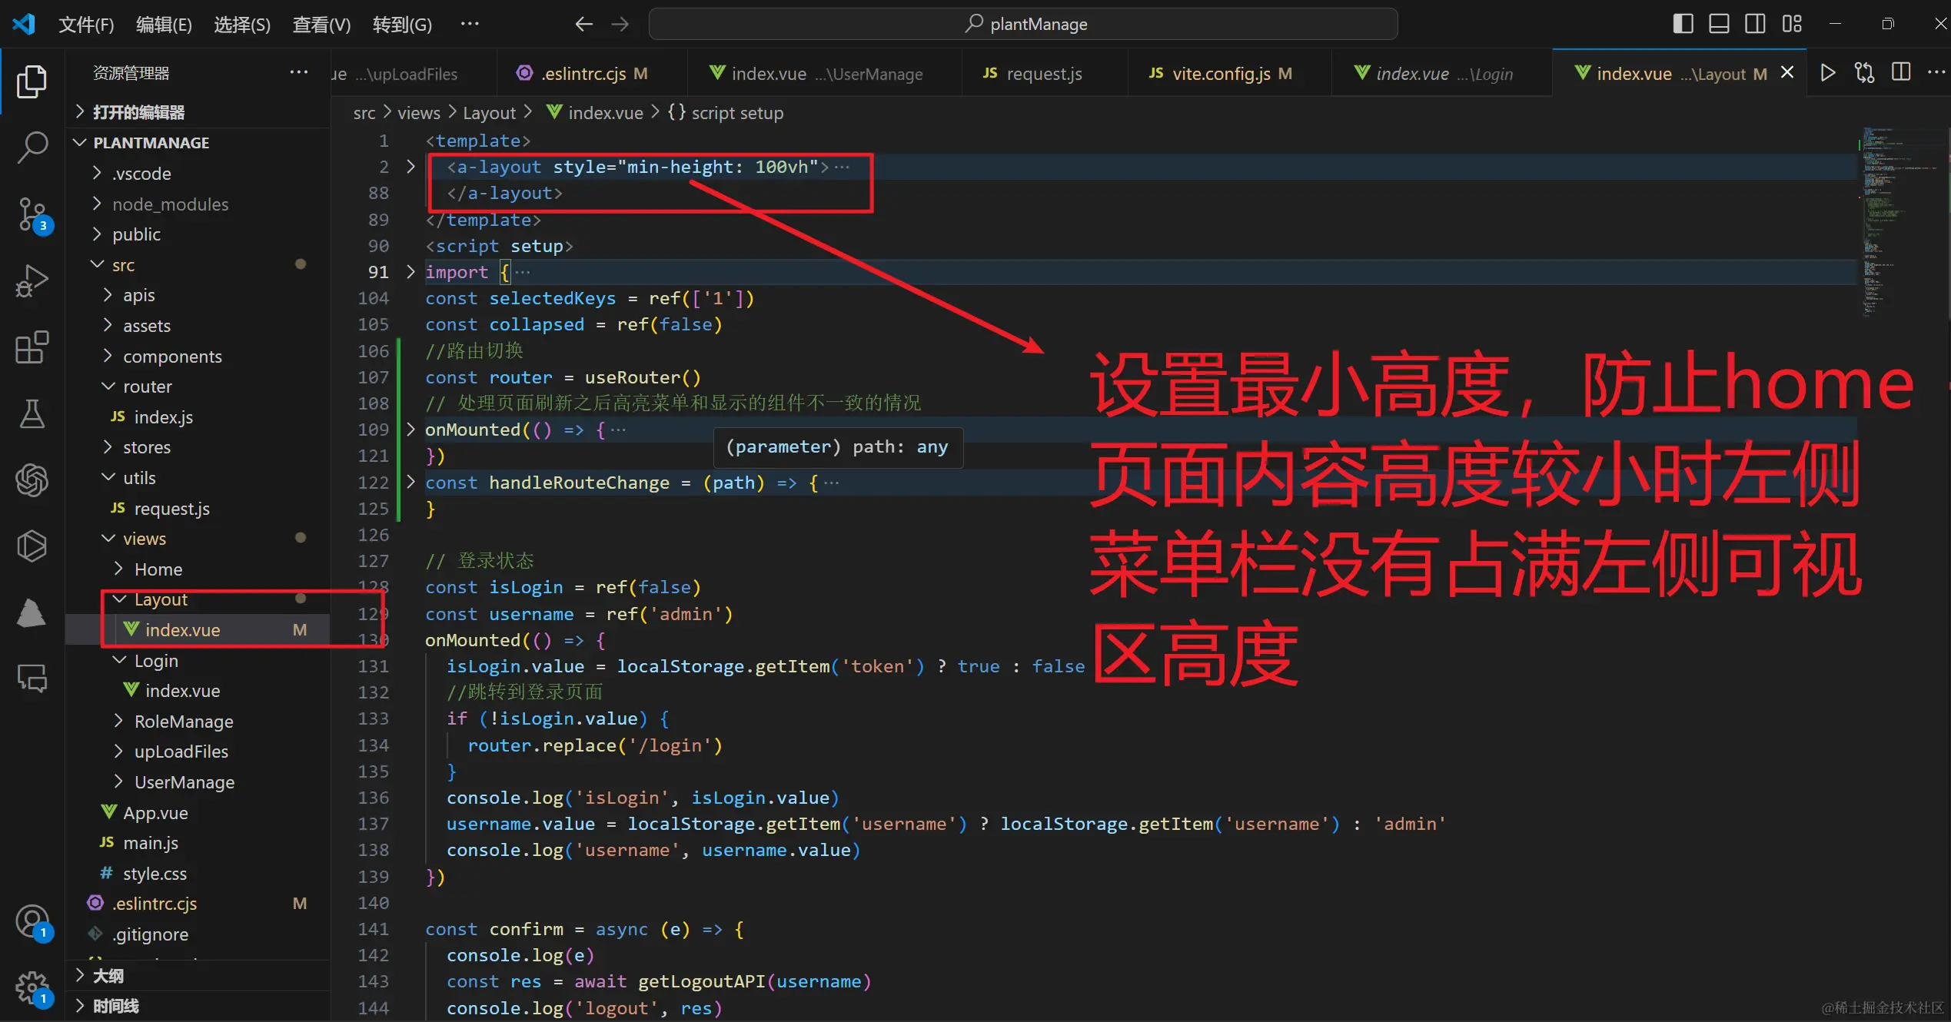Expand the 时间线 timeline section
Image resolution: width=1951 pixels, height=1022 pixels.
point(198,1006)
